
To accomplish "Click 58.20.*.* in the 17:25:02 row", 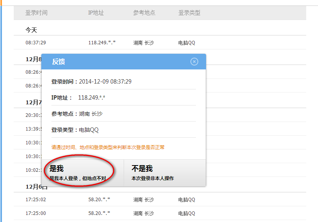I will pyautogui.click(x=99, y=200).
